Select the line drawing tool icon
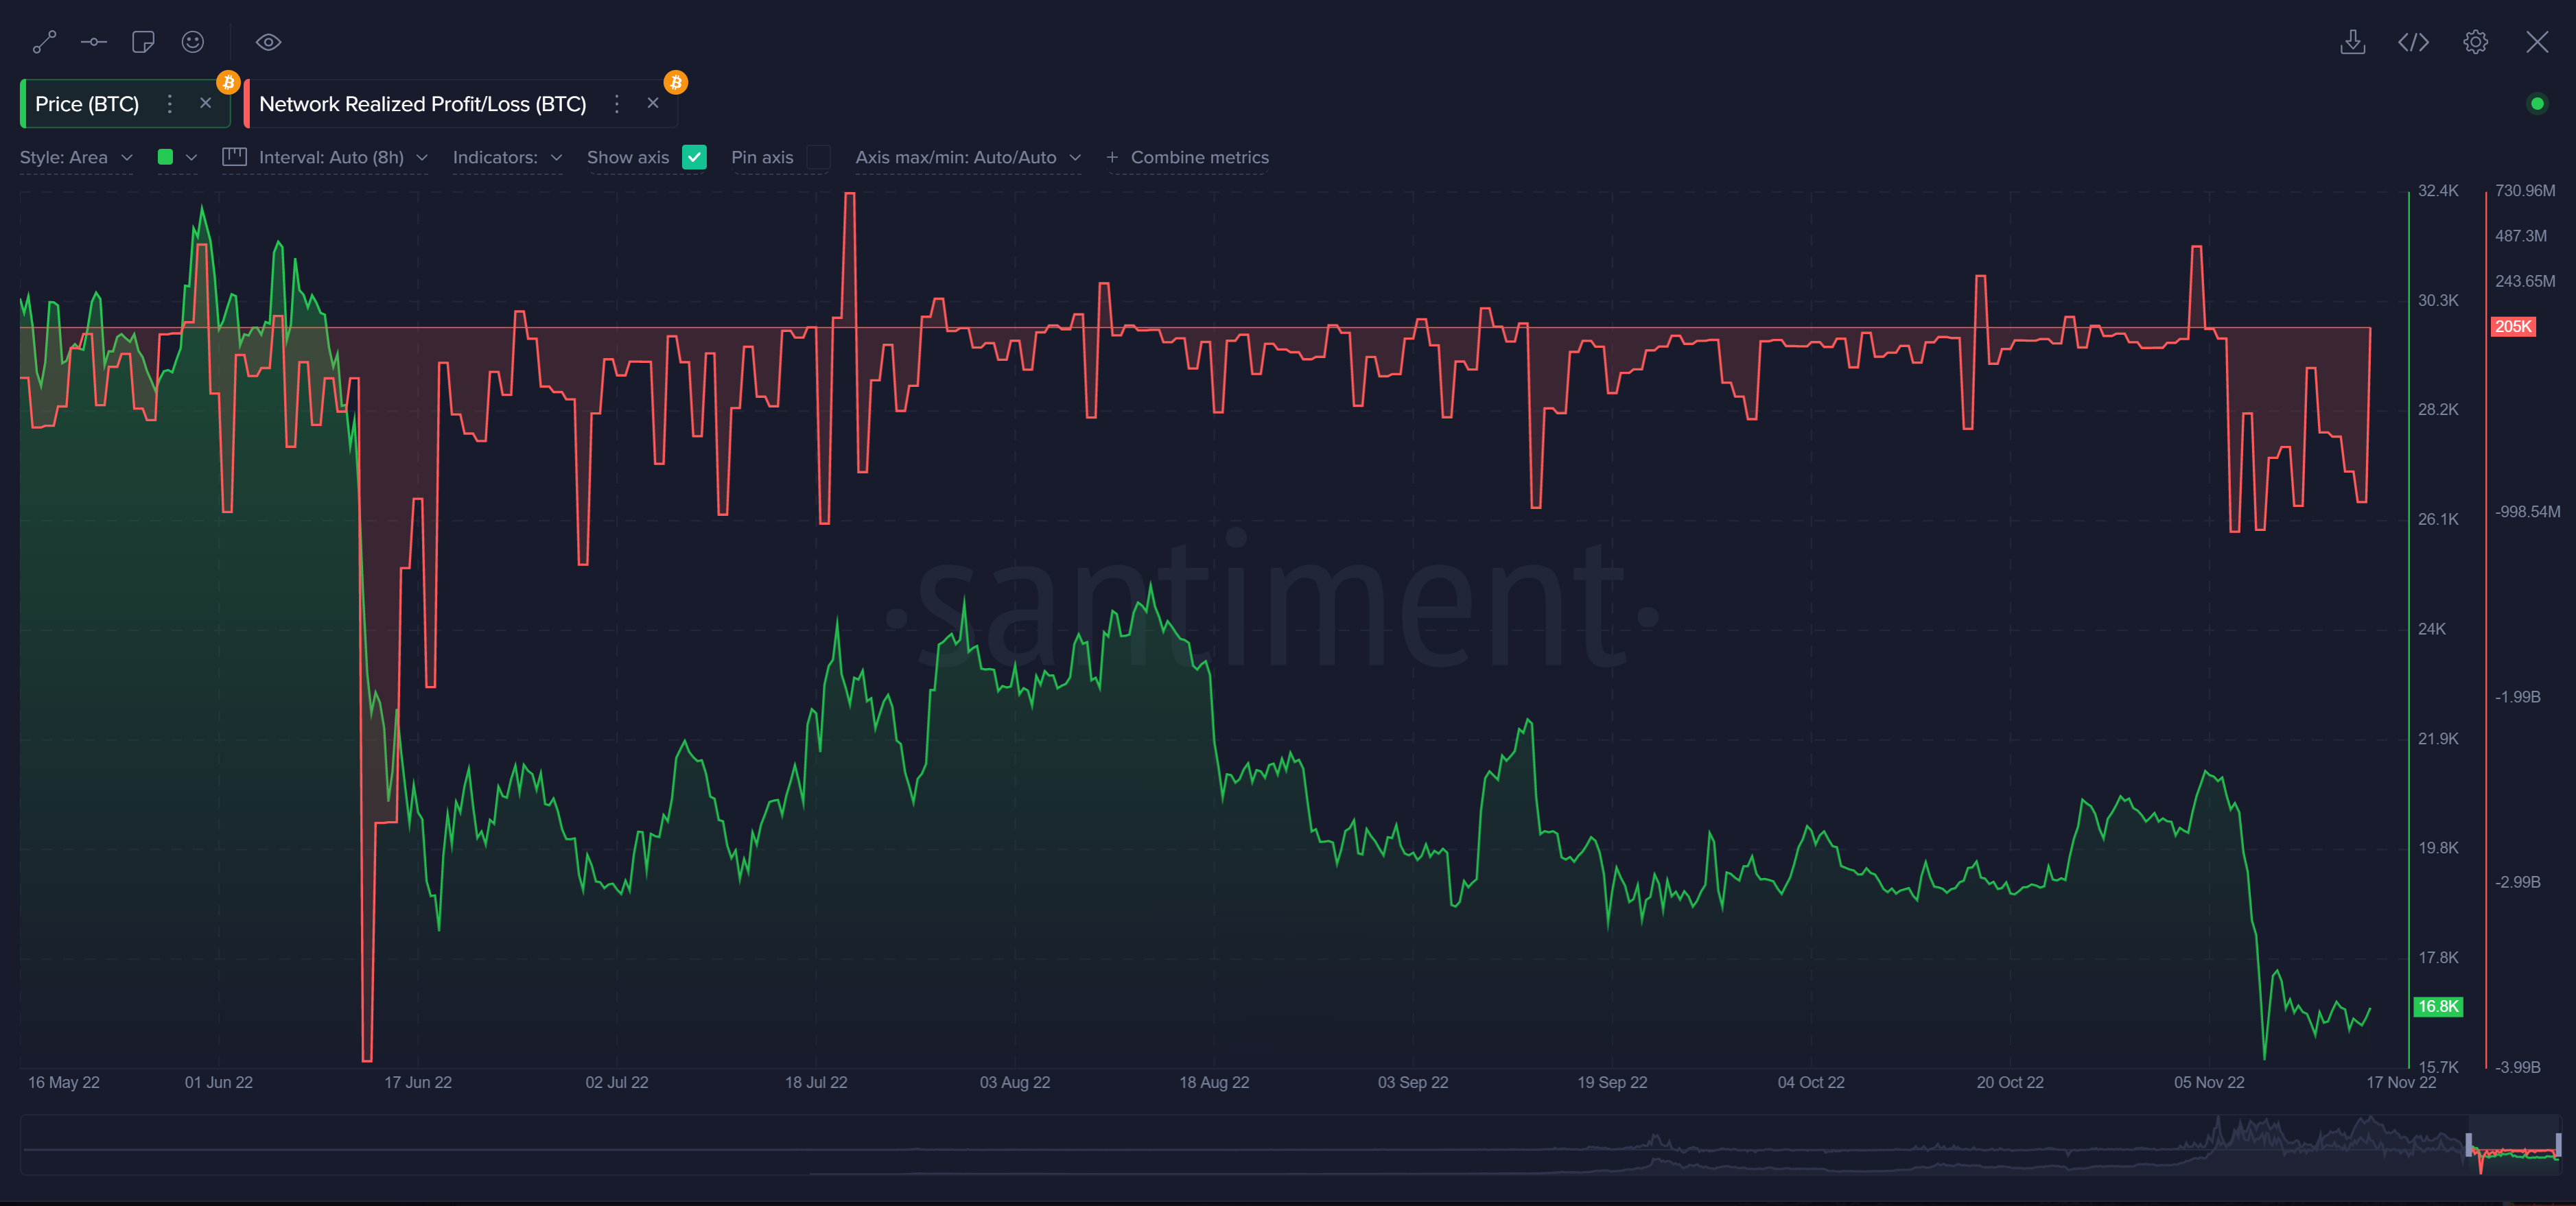Viewport: 2576px width, 1206px height. (44, 42)
